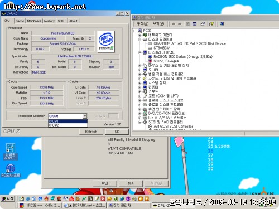
Task: Click the Forward arrow in Device Manager toolbar
Action: (180, 24)
